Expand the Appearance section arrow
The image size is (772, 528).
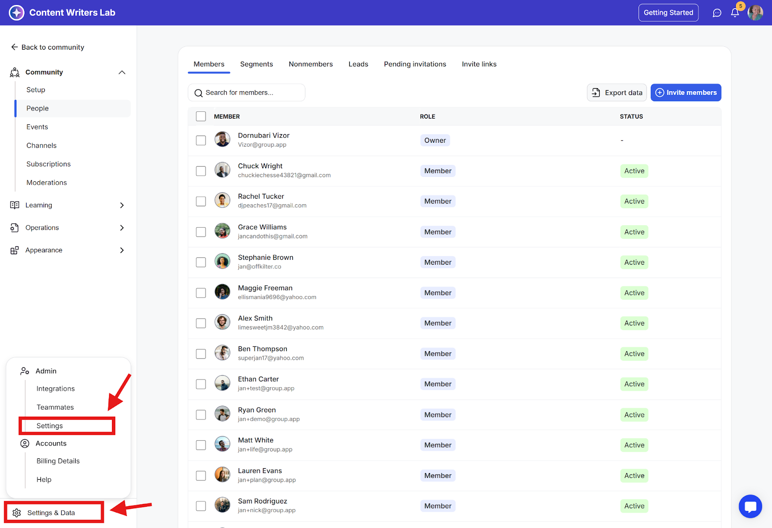(x=122, y=250)
